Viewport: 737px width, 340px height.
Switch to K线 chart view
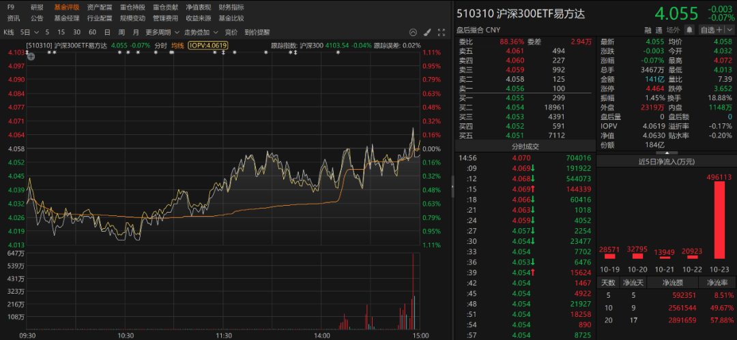pyautogui.click(x=9, y=33)
